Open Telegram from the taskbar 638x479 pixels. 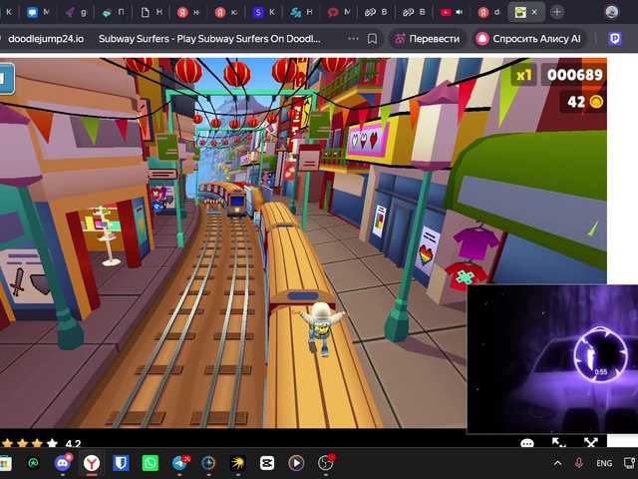point(179,463)
